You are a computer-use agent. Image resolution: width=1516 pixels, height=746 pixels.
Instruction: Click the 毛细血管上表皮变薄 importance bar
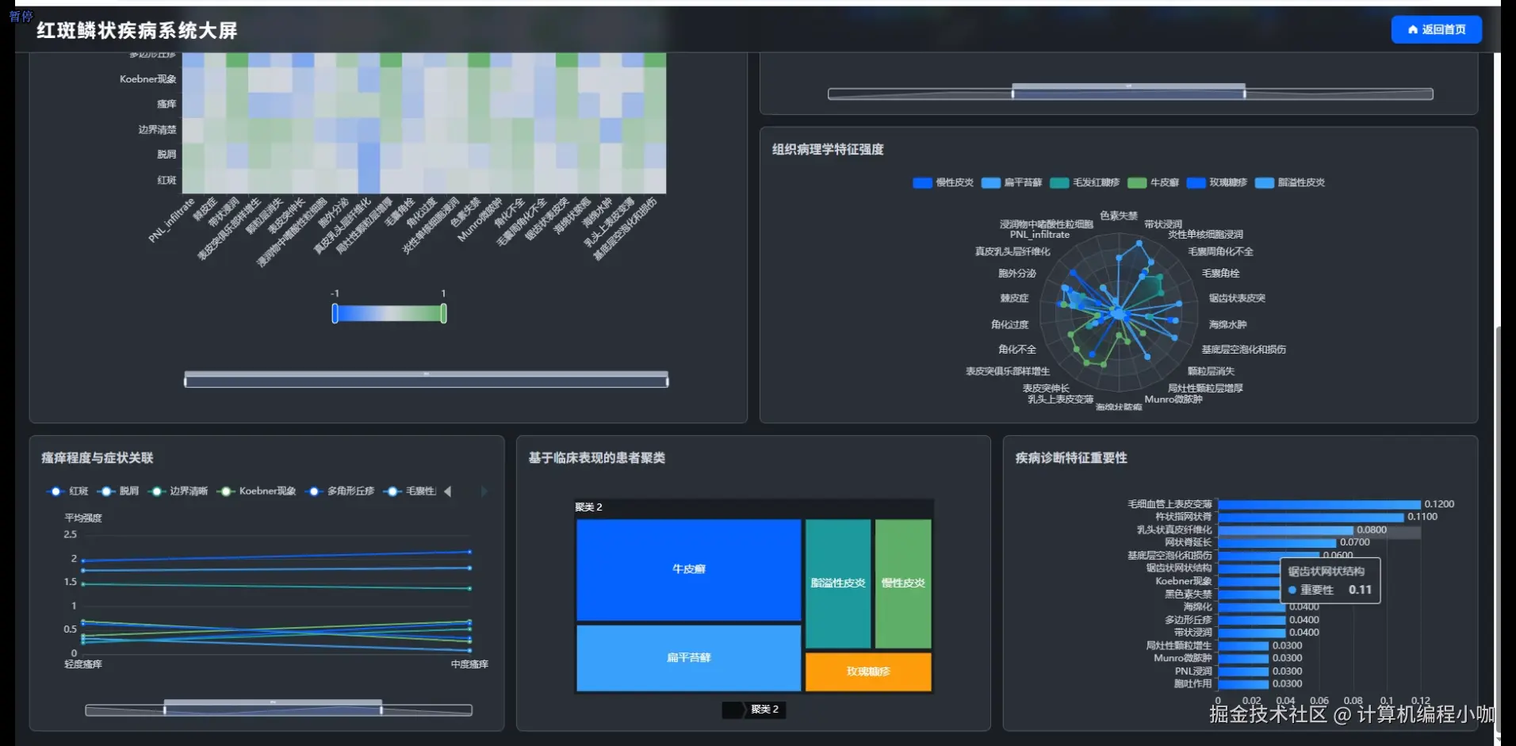(x=1319, y=504)
